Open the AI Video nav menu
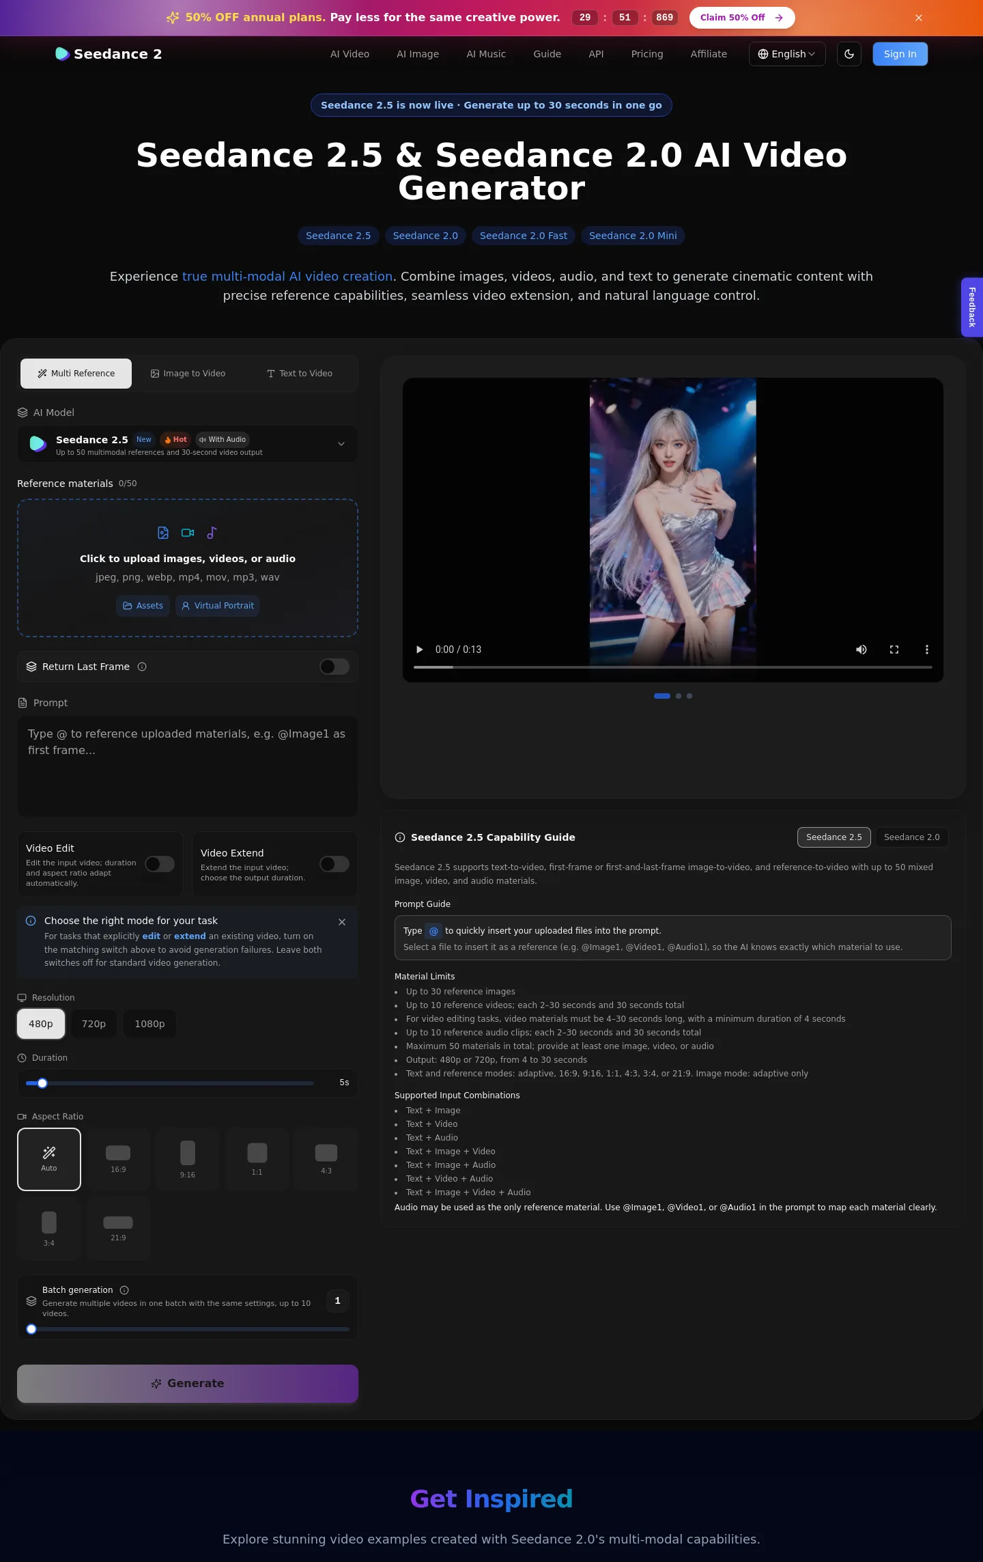The width and height of the screenshot is (983, 1562). pos(350,54)
